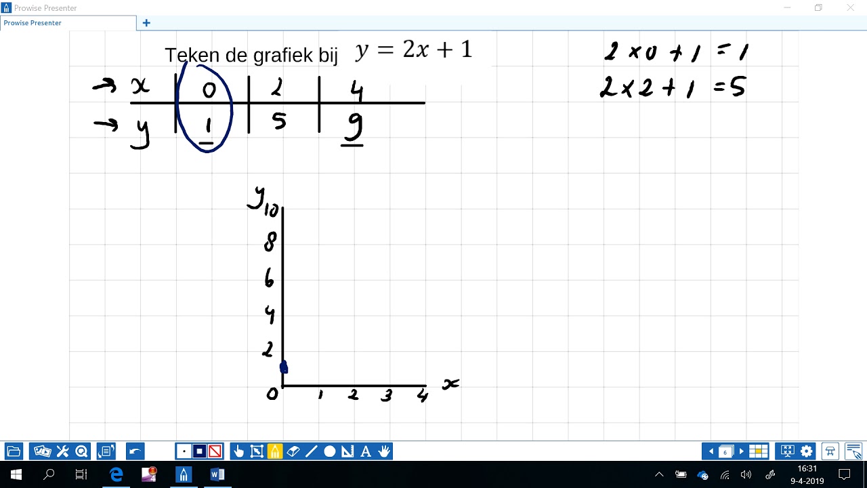The image size is (867, 488).
Task: Click the formula y = 2x + 1
Action: pos(413,50)
